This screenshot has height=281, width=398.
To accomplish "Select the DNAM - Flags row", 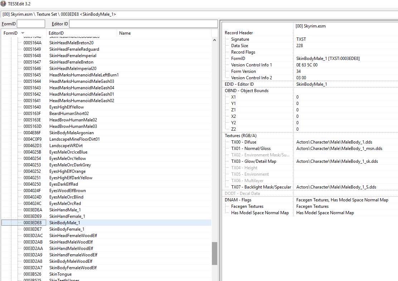I will pos(310,200).
